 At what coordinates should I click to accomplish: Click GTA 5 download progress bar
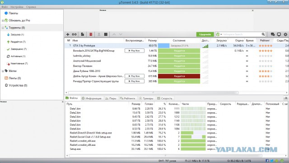[x=179, y=46]
